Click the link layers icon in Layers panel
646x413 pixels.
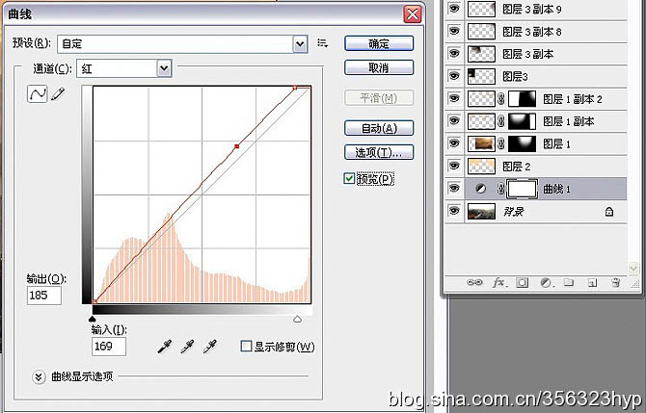(474, 282)
